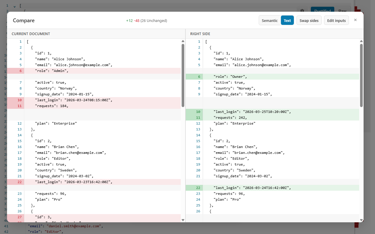Image resolution: width=375 pixels, height=234 pixels.
Task: Click signup_date 2024-01-15 in right pane
Action: [x=243, y=94]
